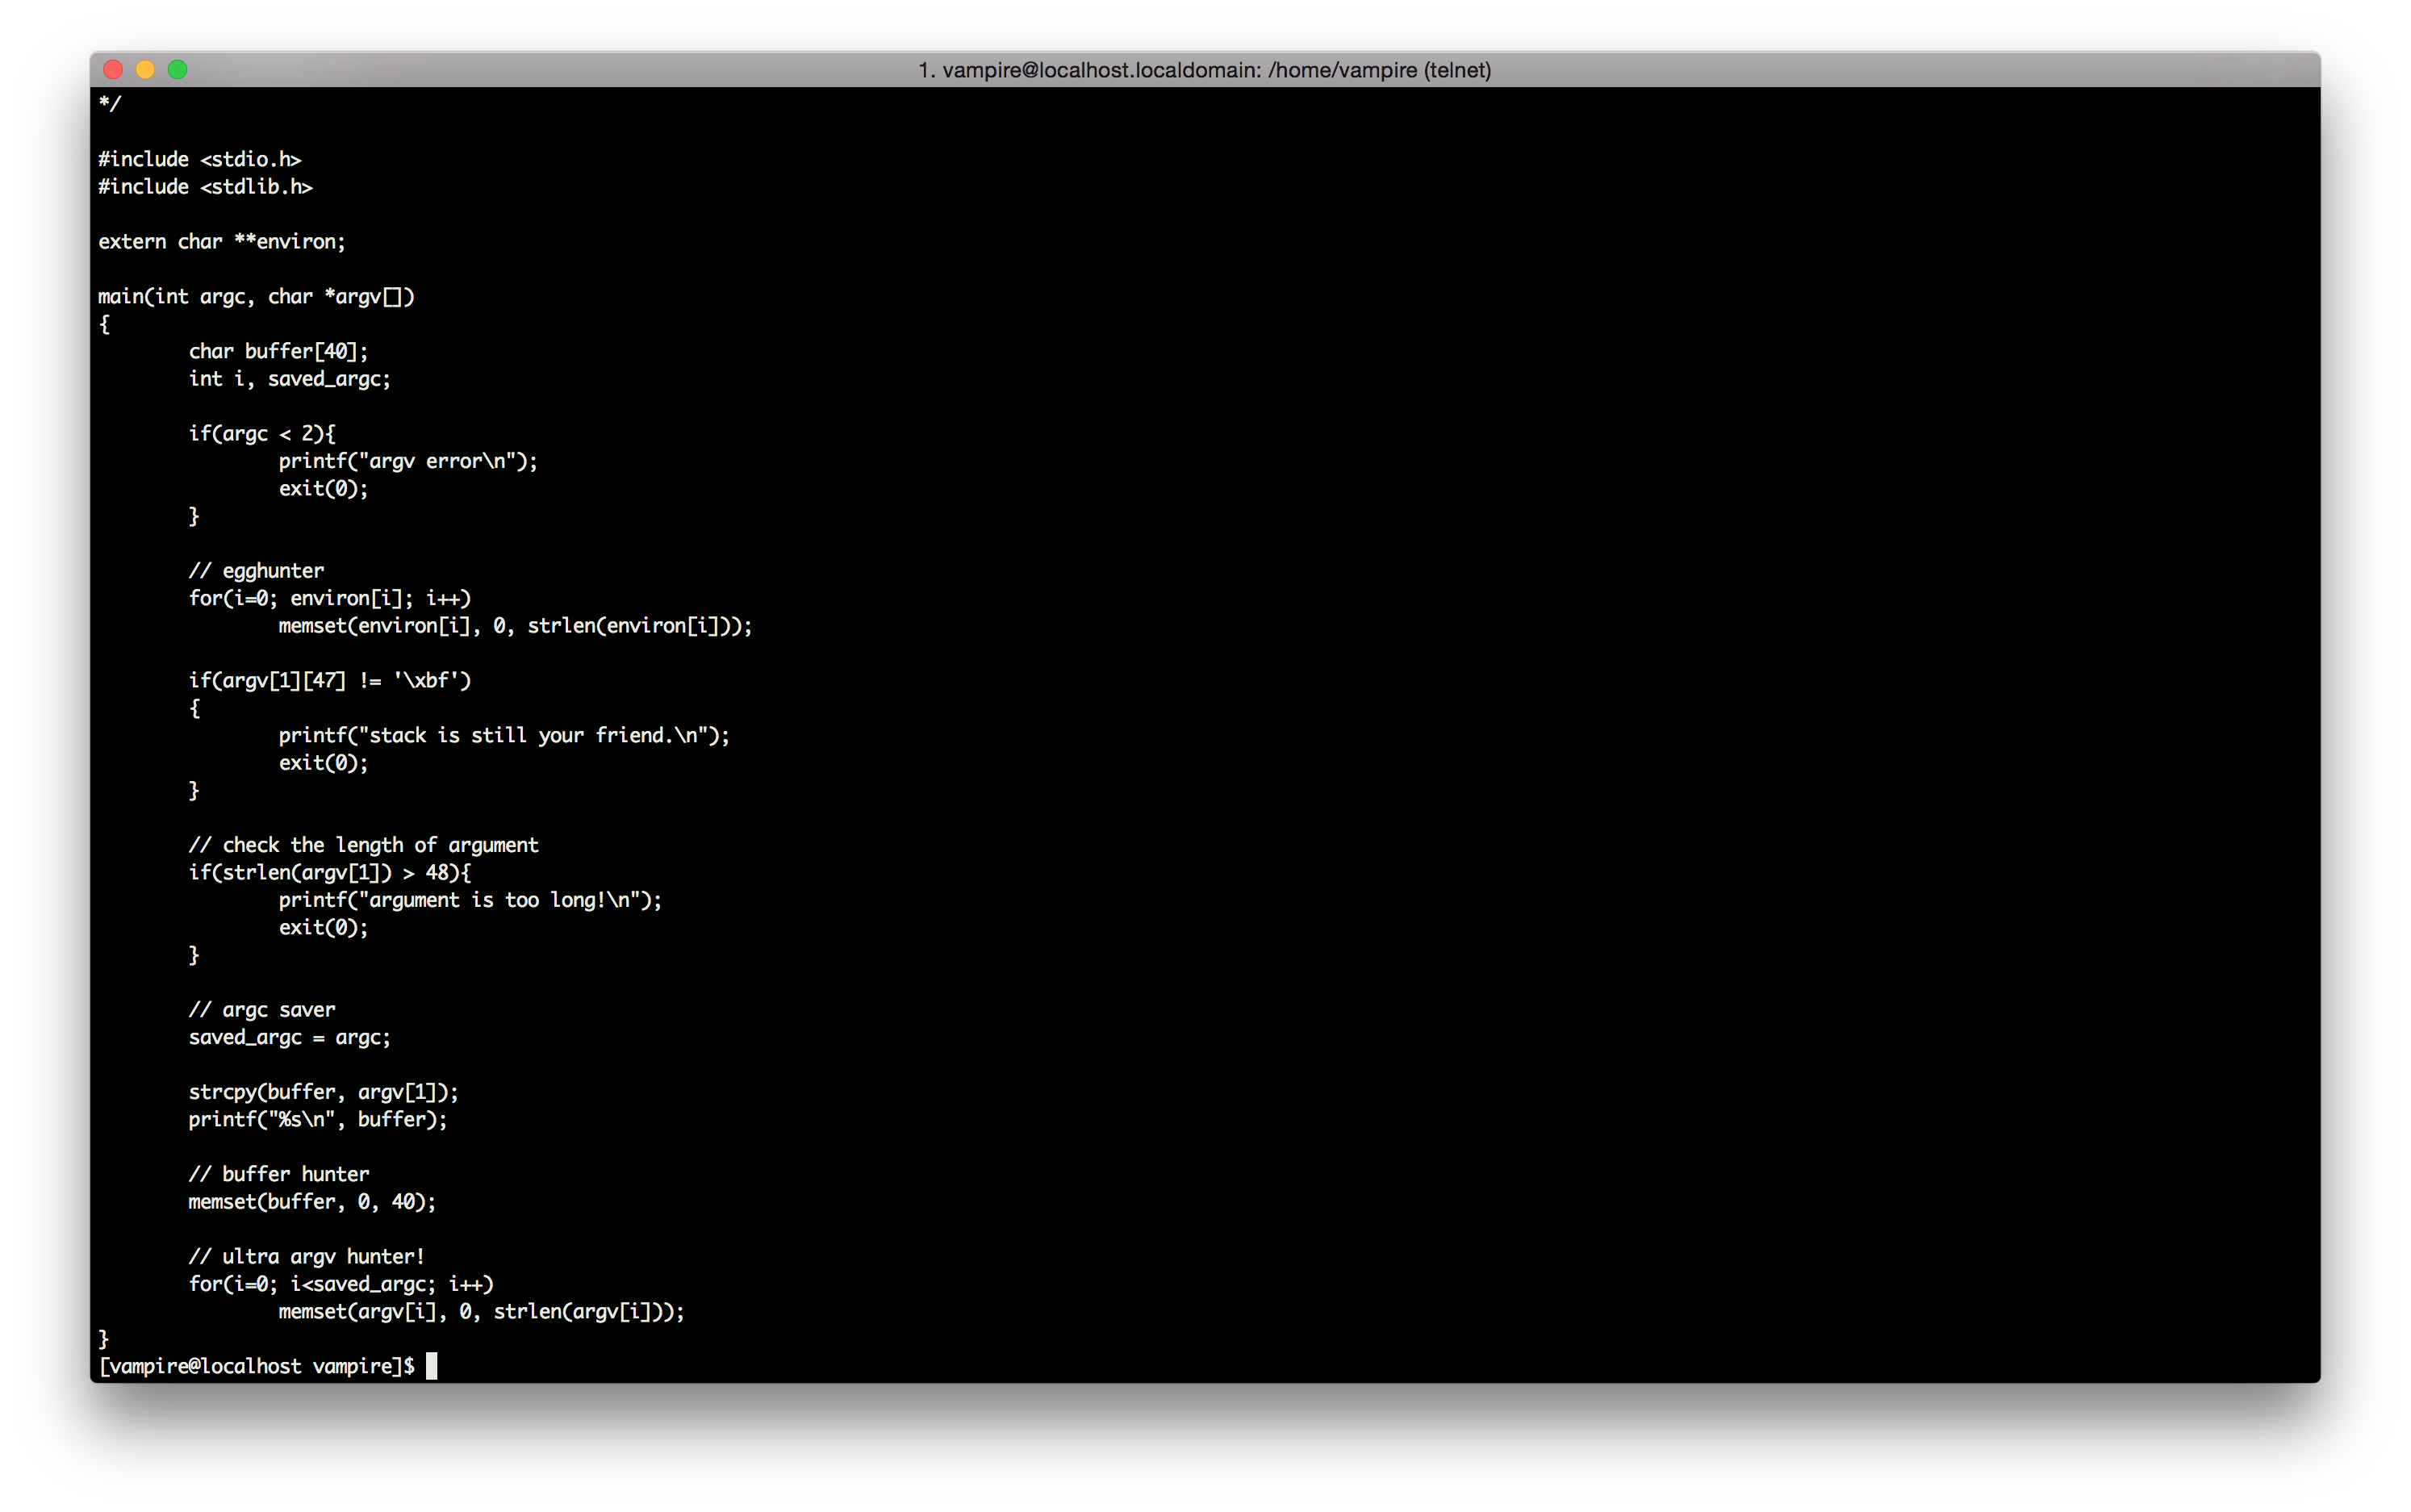Click the 'char buffer[40];' declaration
This screenshot has height=1512, width=2411.
(x=278, y=351)
